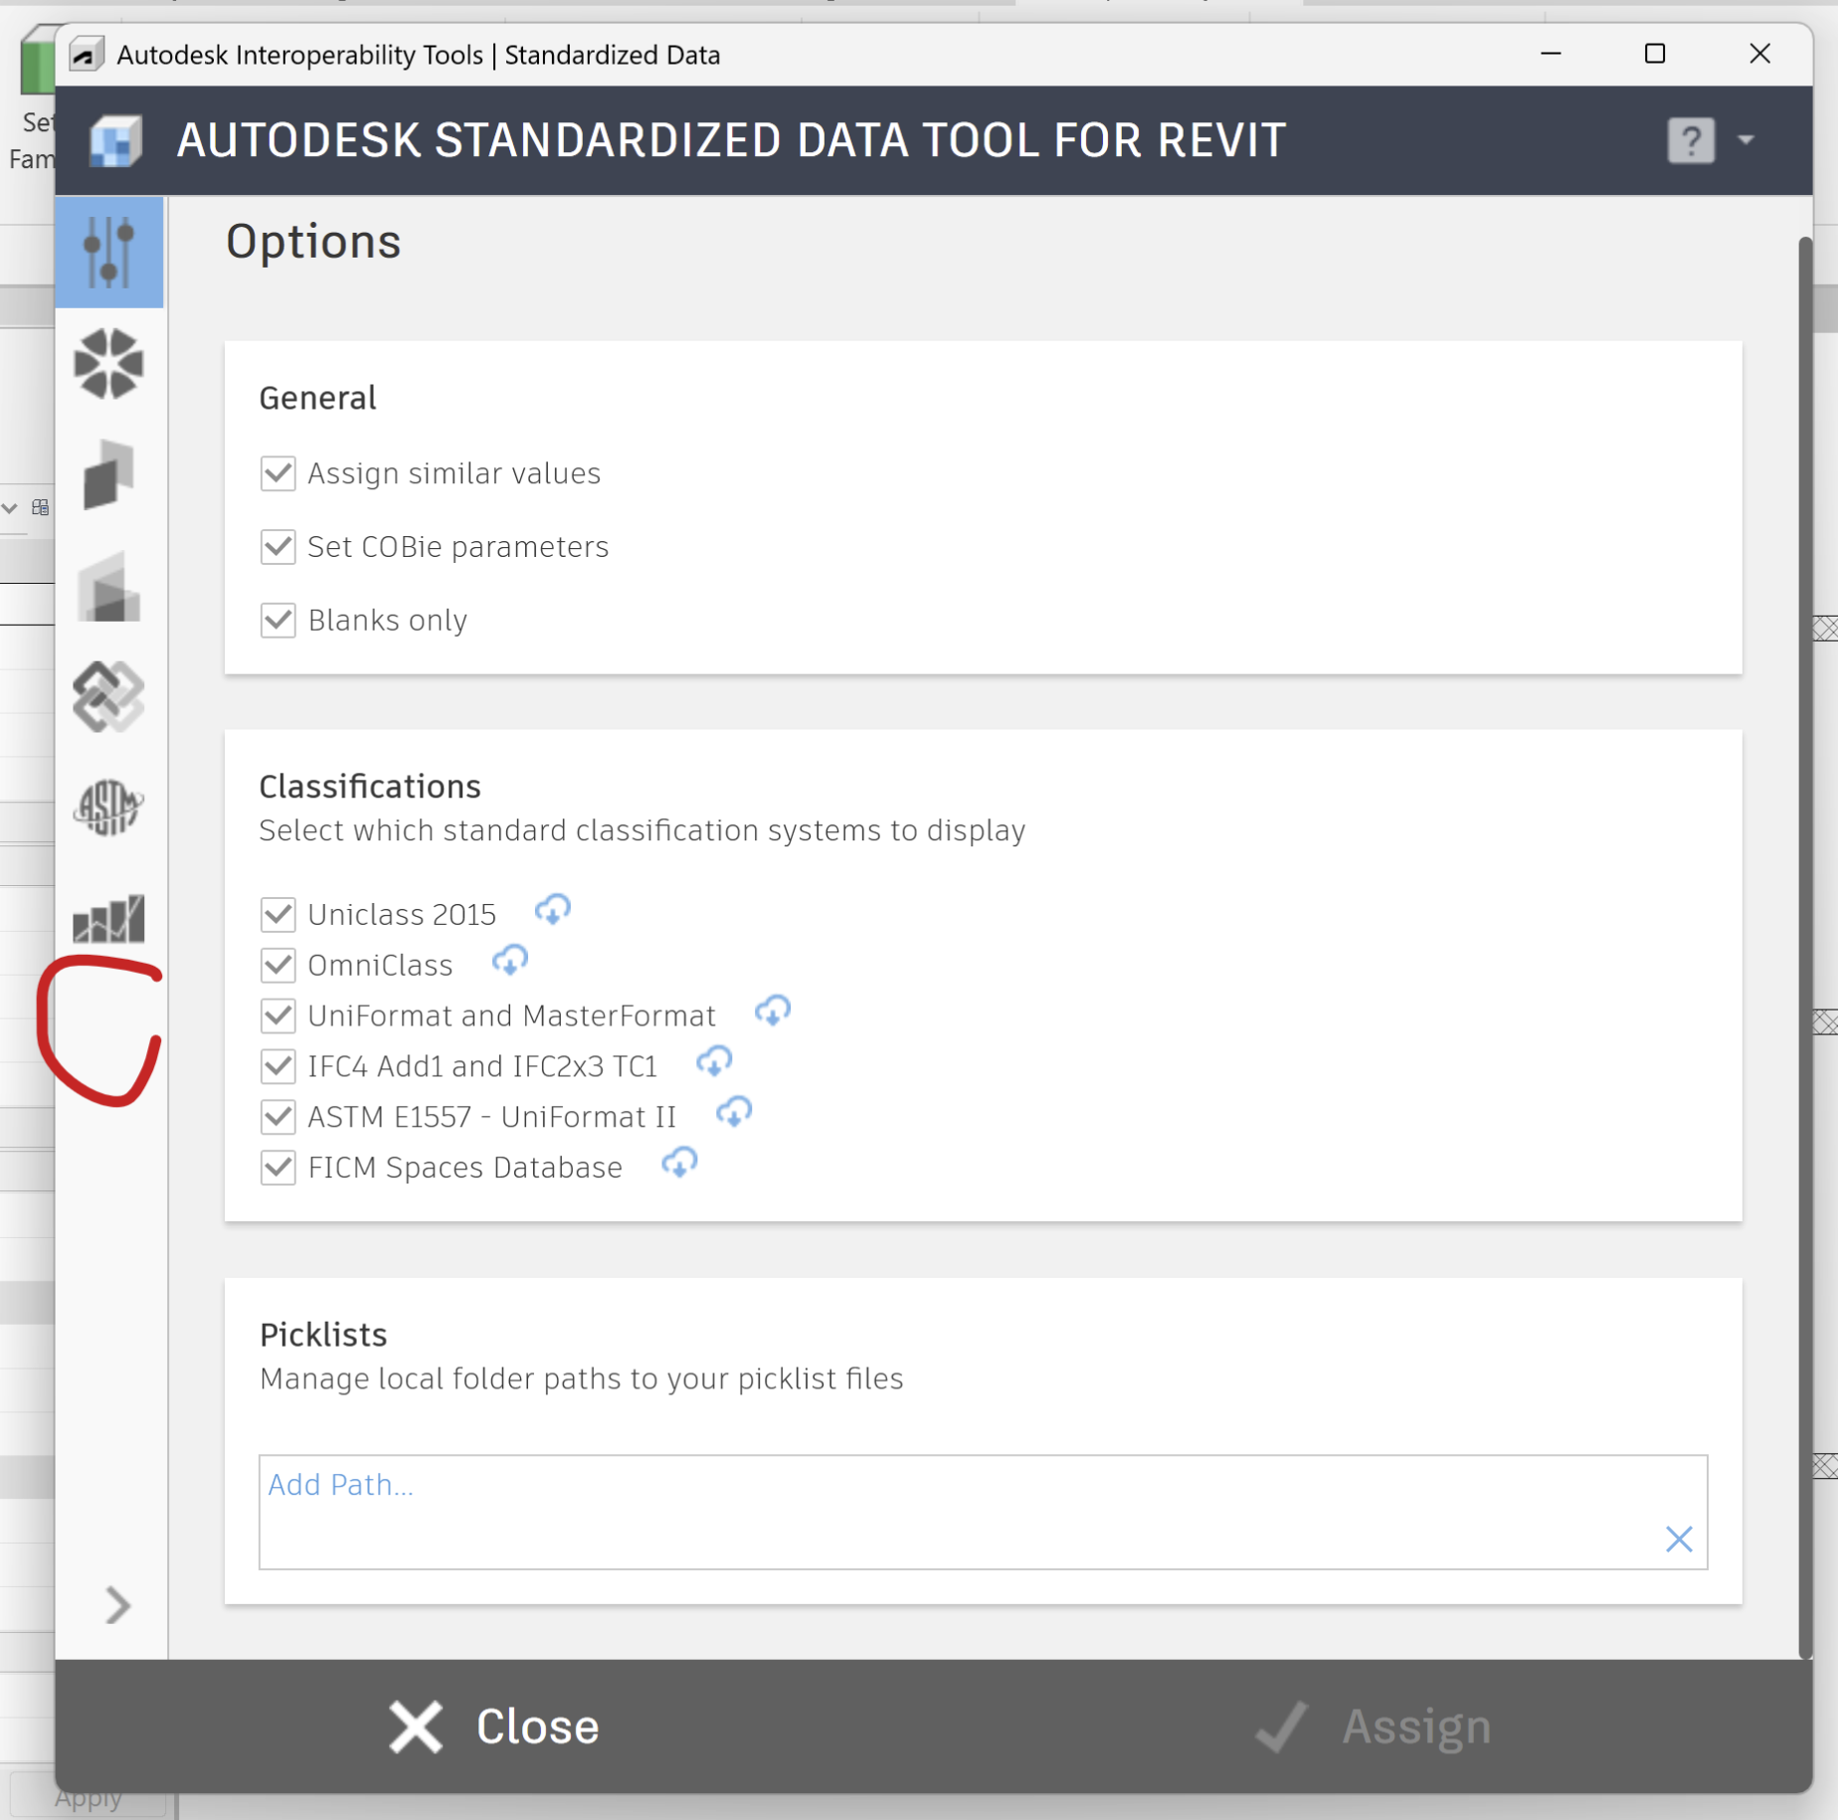This screenshot has height=1820, width=1838.
Task: Uncheck the FICM Spaces Database classification
Action: [x=278, y=1167]
